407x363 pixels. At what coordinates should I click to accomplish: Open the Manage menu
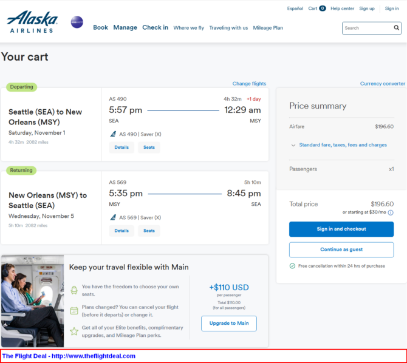click(x=125, y=27)
